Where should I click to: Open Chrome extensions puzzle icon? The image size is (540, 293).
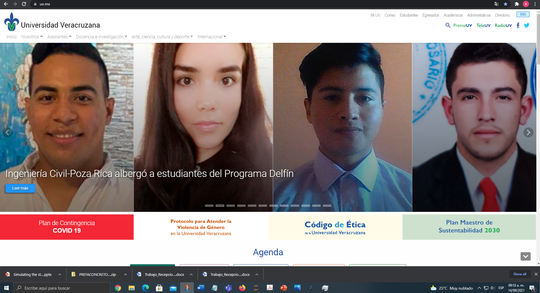coord(517,4)
